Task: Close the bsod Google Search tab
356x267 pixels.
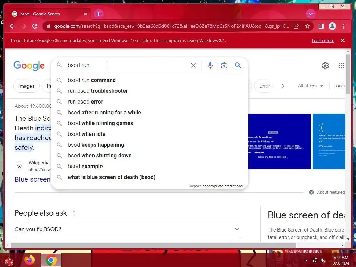Action: click(86, 14)
